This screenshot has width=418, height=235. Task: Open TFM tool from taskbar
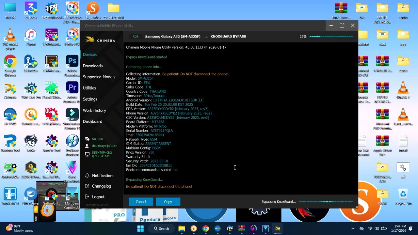point(230,228)
